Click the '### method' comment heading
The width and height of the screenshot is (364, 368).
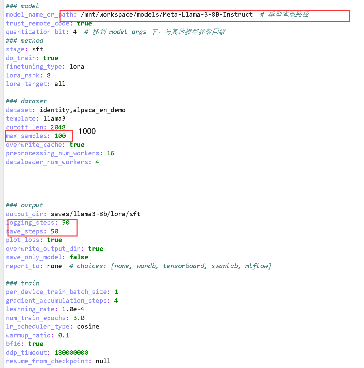pyautogui.click(x=24, y=40)
